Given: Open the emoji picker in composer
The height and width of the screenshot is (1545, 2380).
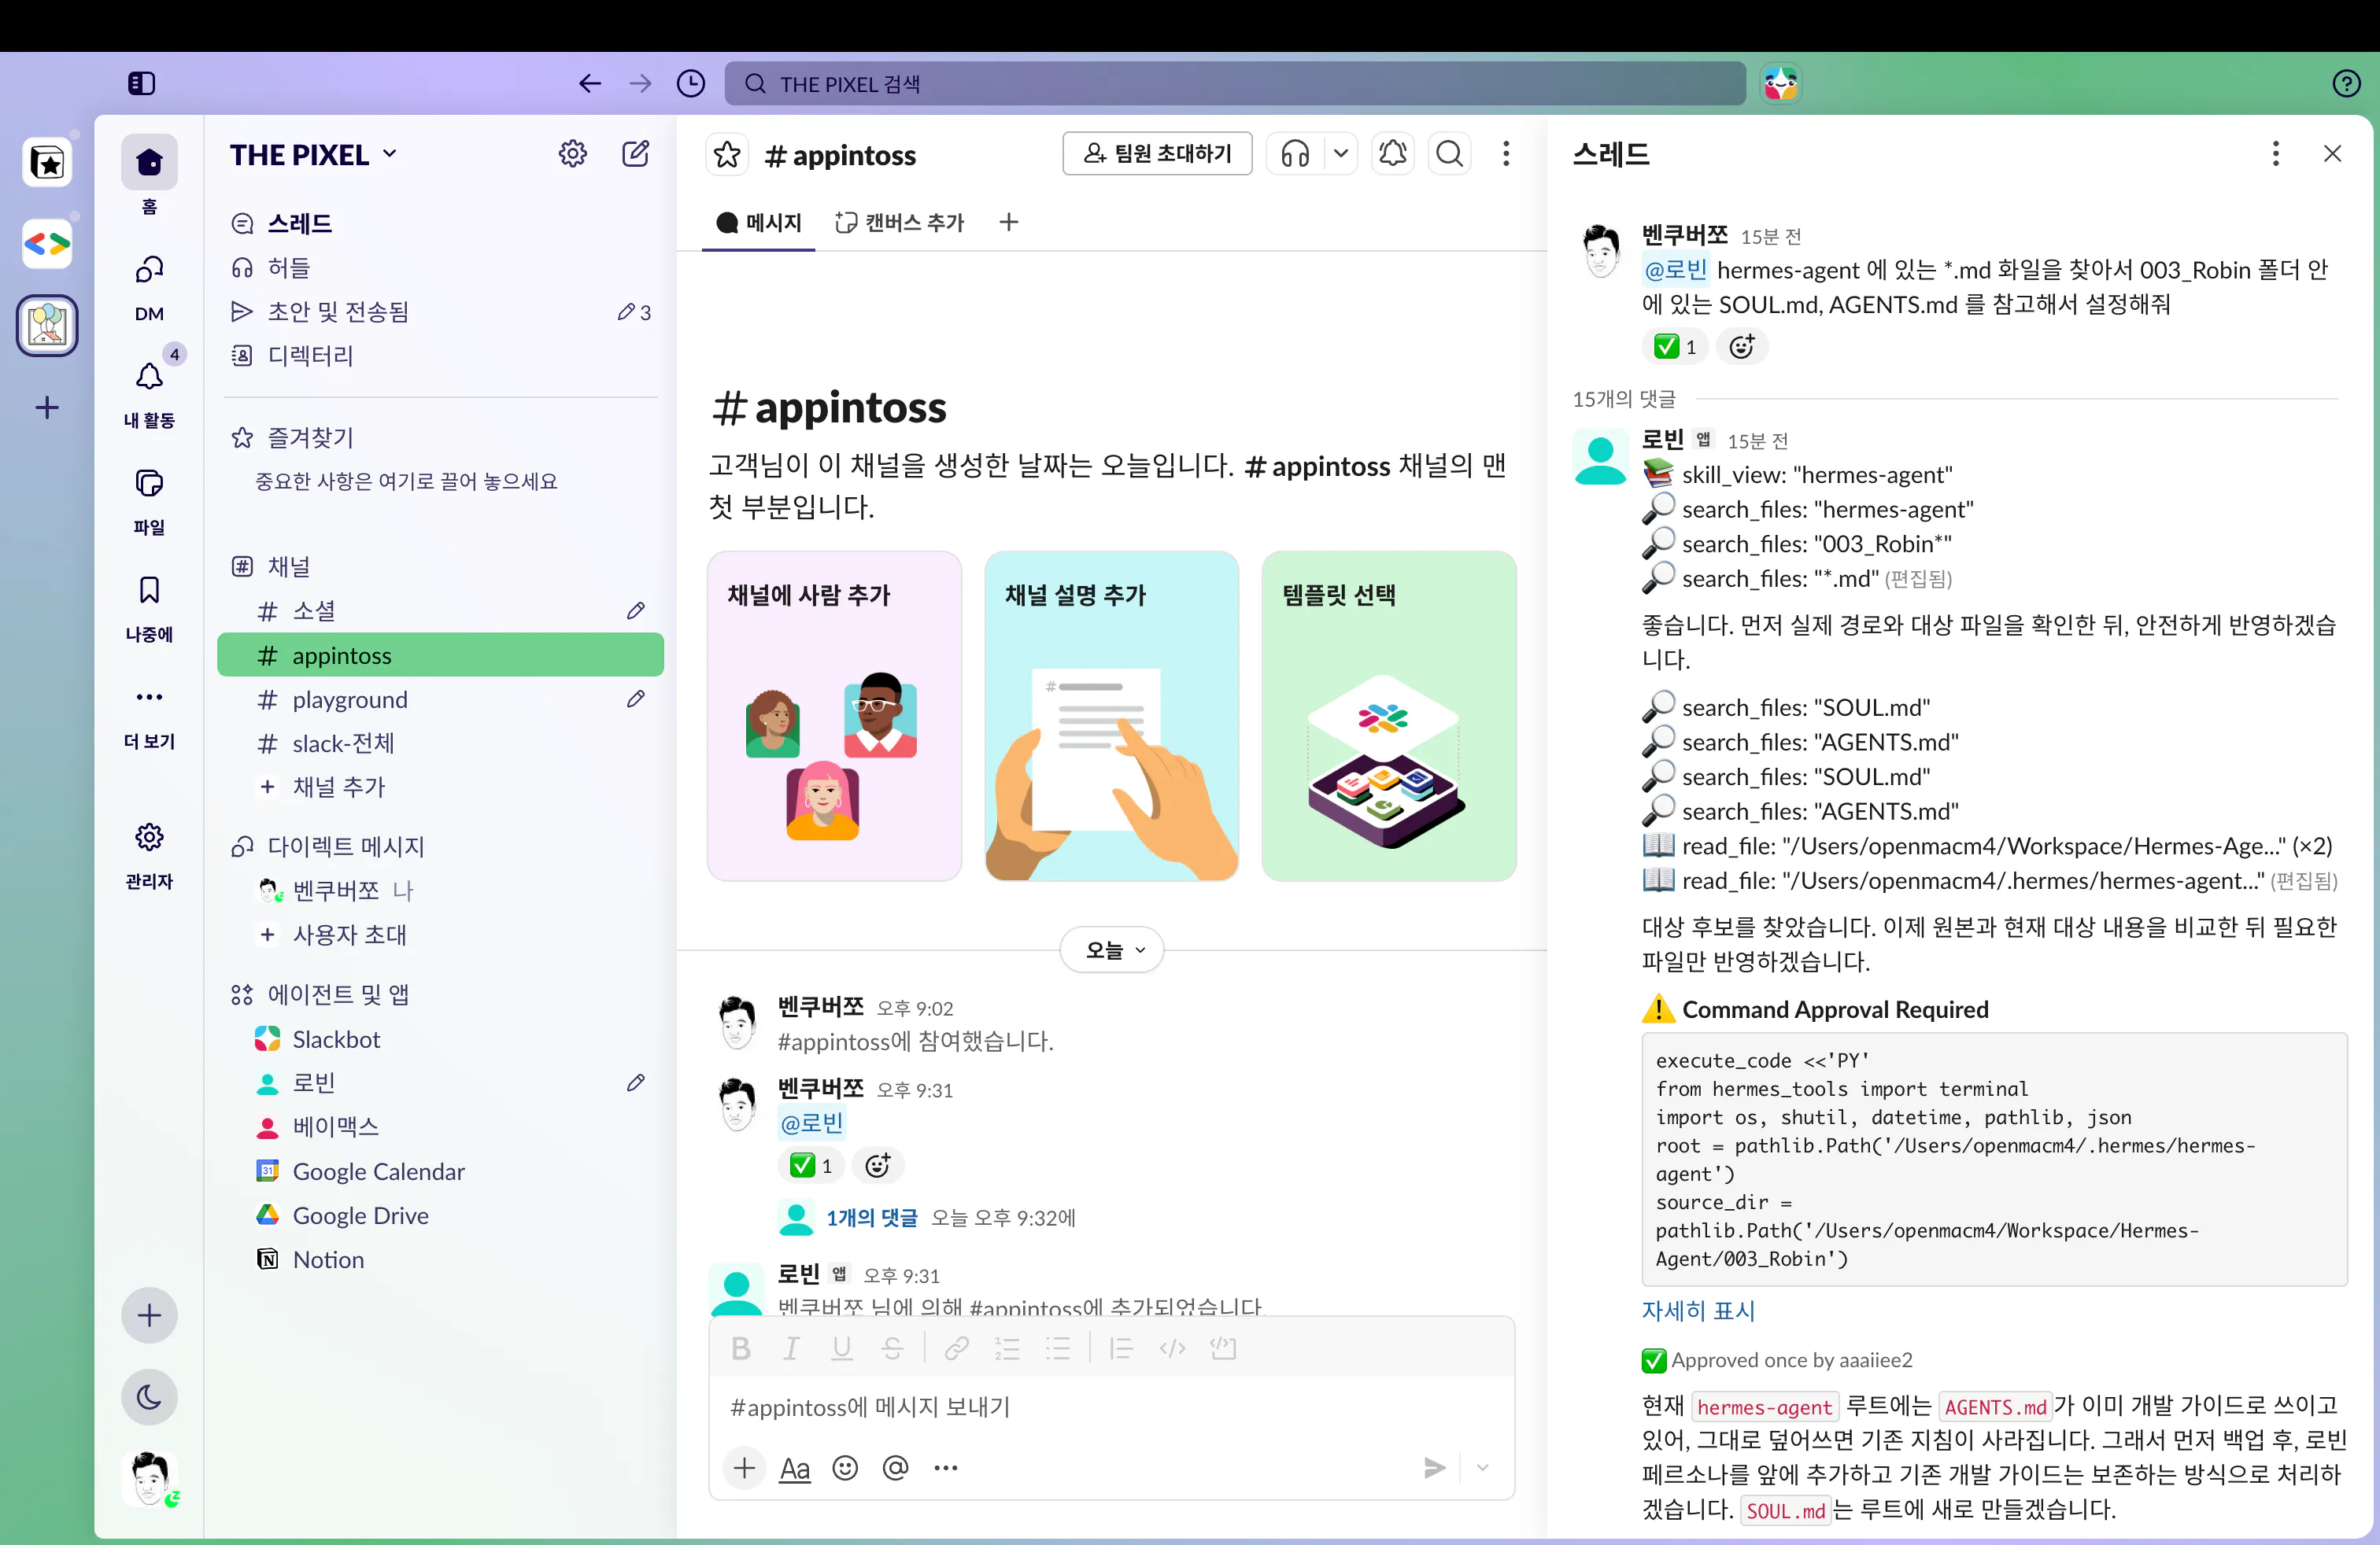Looking at the screenshot, I should 845,1468.
